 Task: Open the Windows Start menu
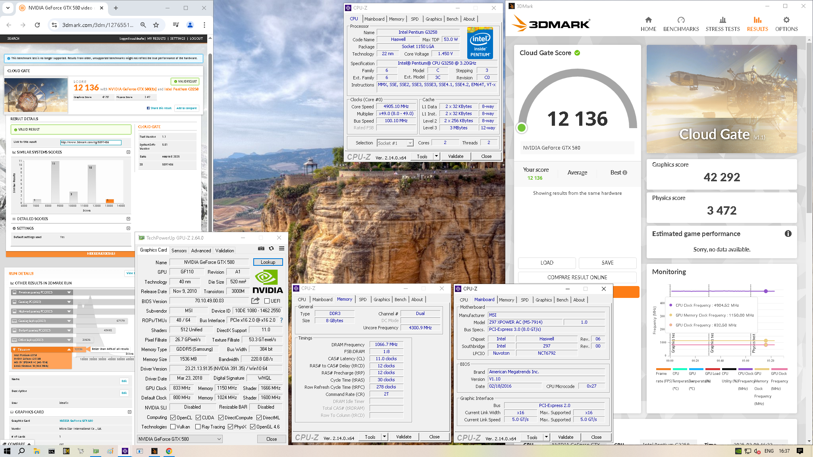tap(7, 451)
